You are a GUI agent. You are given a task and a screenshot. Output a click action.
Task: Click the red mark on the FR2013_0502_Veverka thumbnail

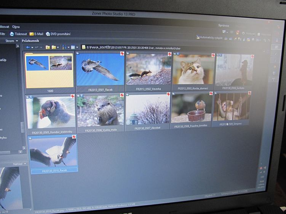tap(169, 54)
